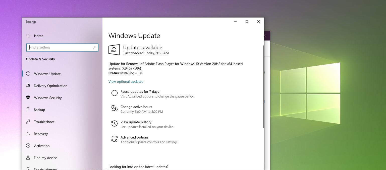Click the Settings window title text
Image resolution: width=386 pixels, height=170 pixels.
(31, 22)
